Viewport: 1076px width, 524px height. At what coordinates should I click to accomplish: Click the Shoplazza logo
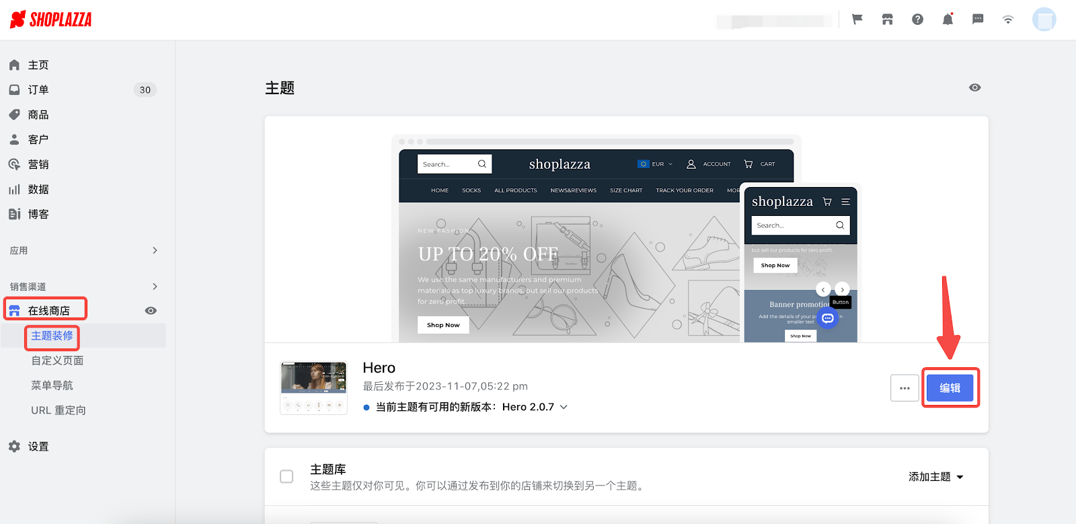tap(51, 20)
